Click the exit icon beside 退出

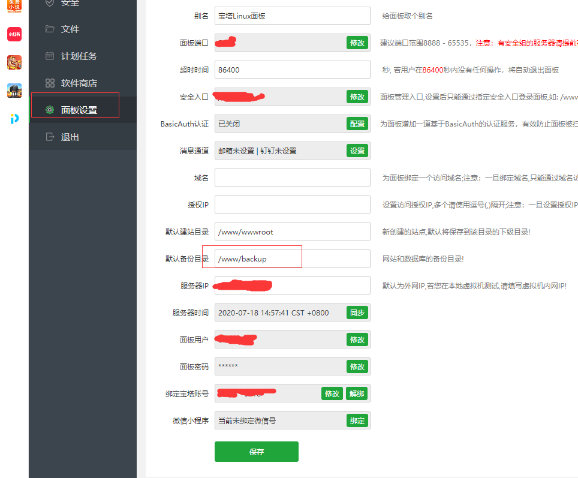pyautogui.click(x=50, y=137)
